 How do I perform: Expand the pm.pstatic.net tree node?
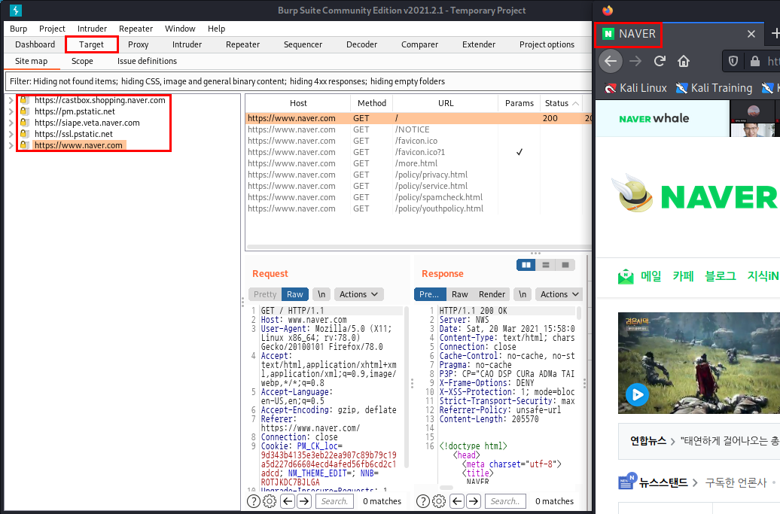pyautogui.click(x=11, y=111)
